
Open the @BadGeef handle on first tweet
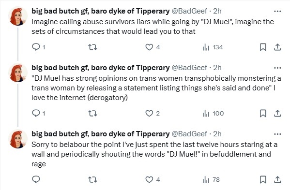tap(190, 11)
